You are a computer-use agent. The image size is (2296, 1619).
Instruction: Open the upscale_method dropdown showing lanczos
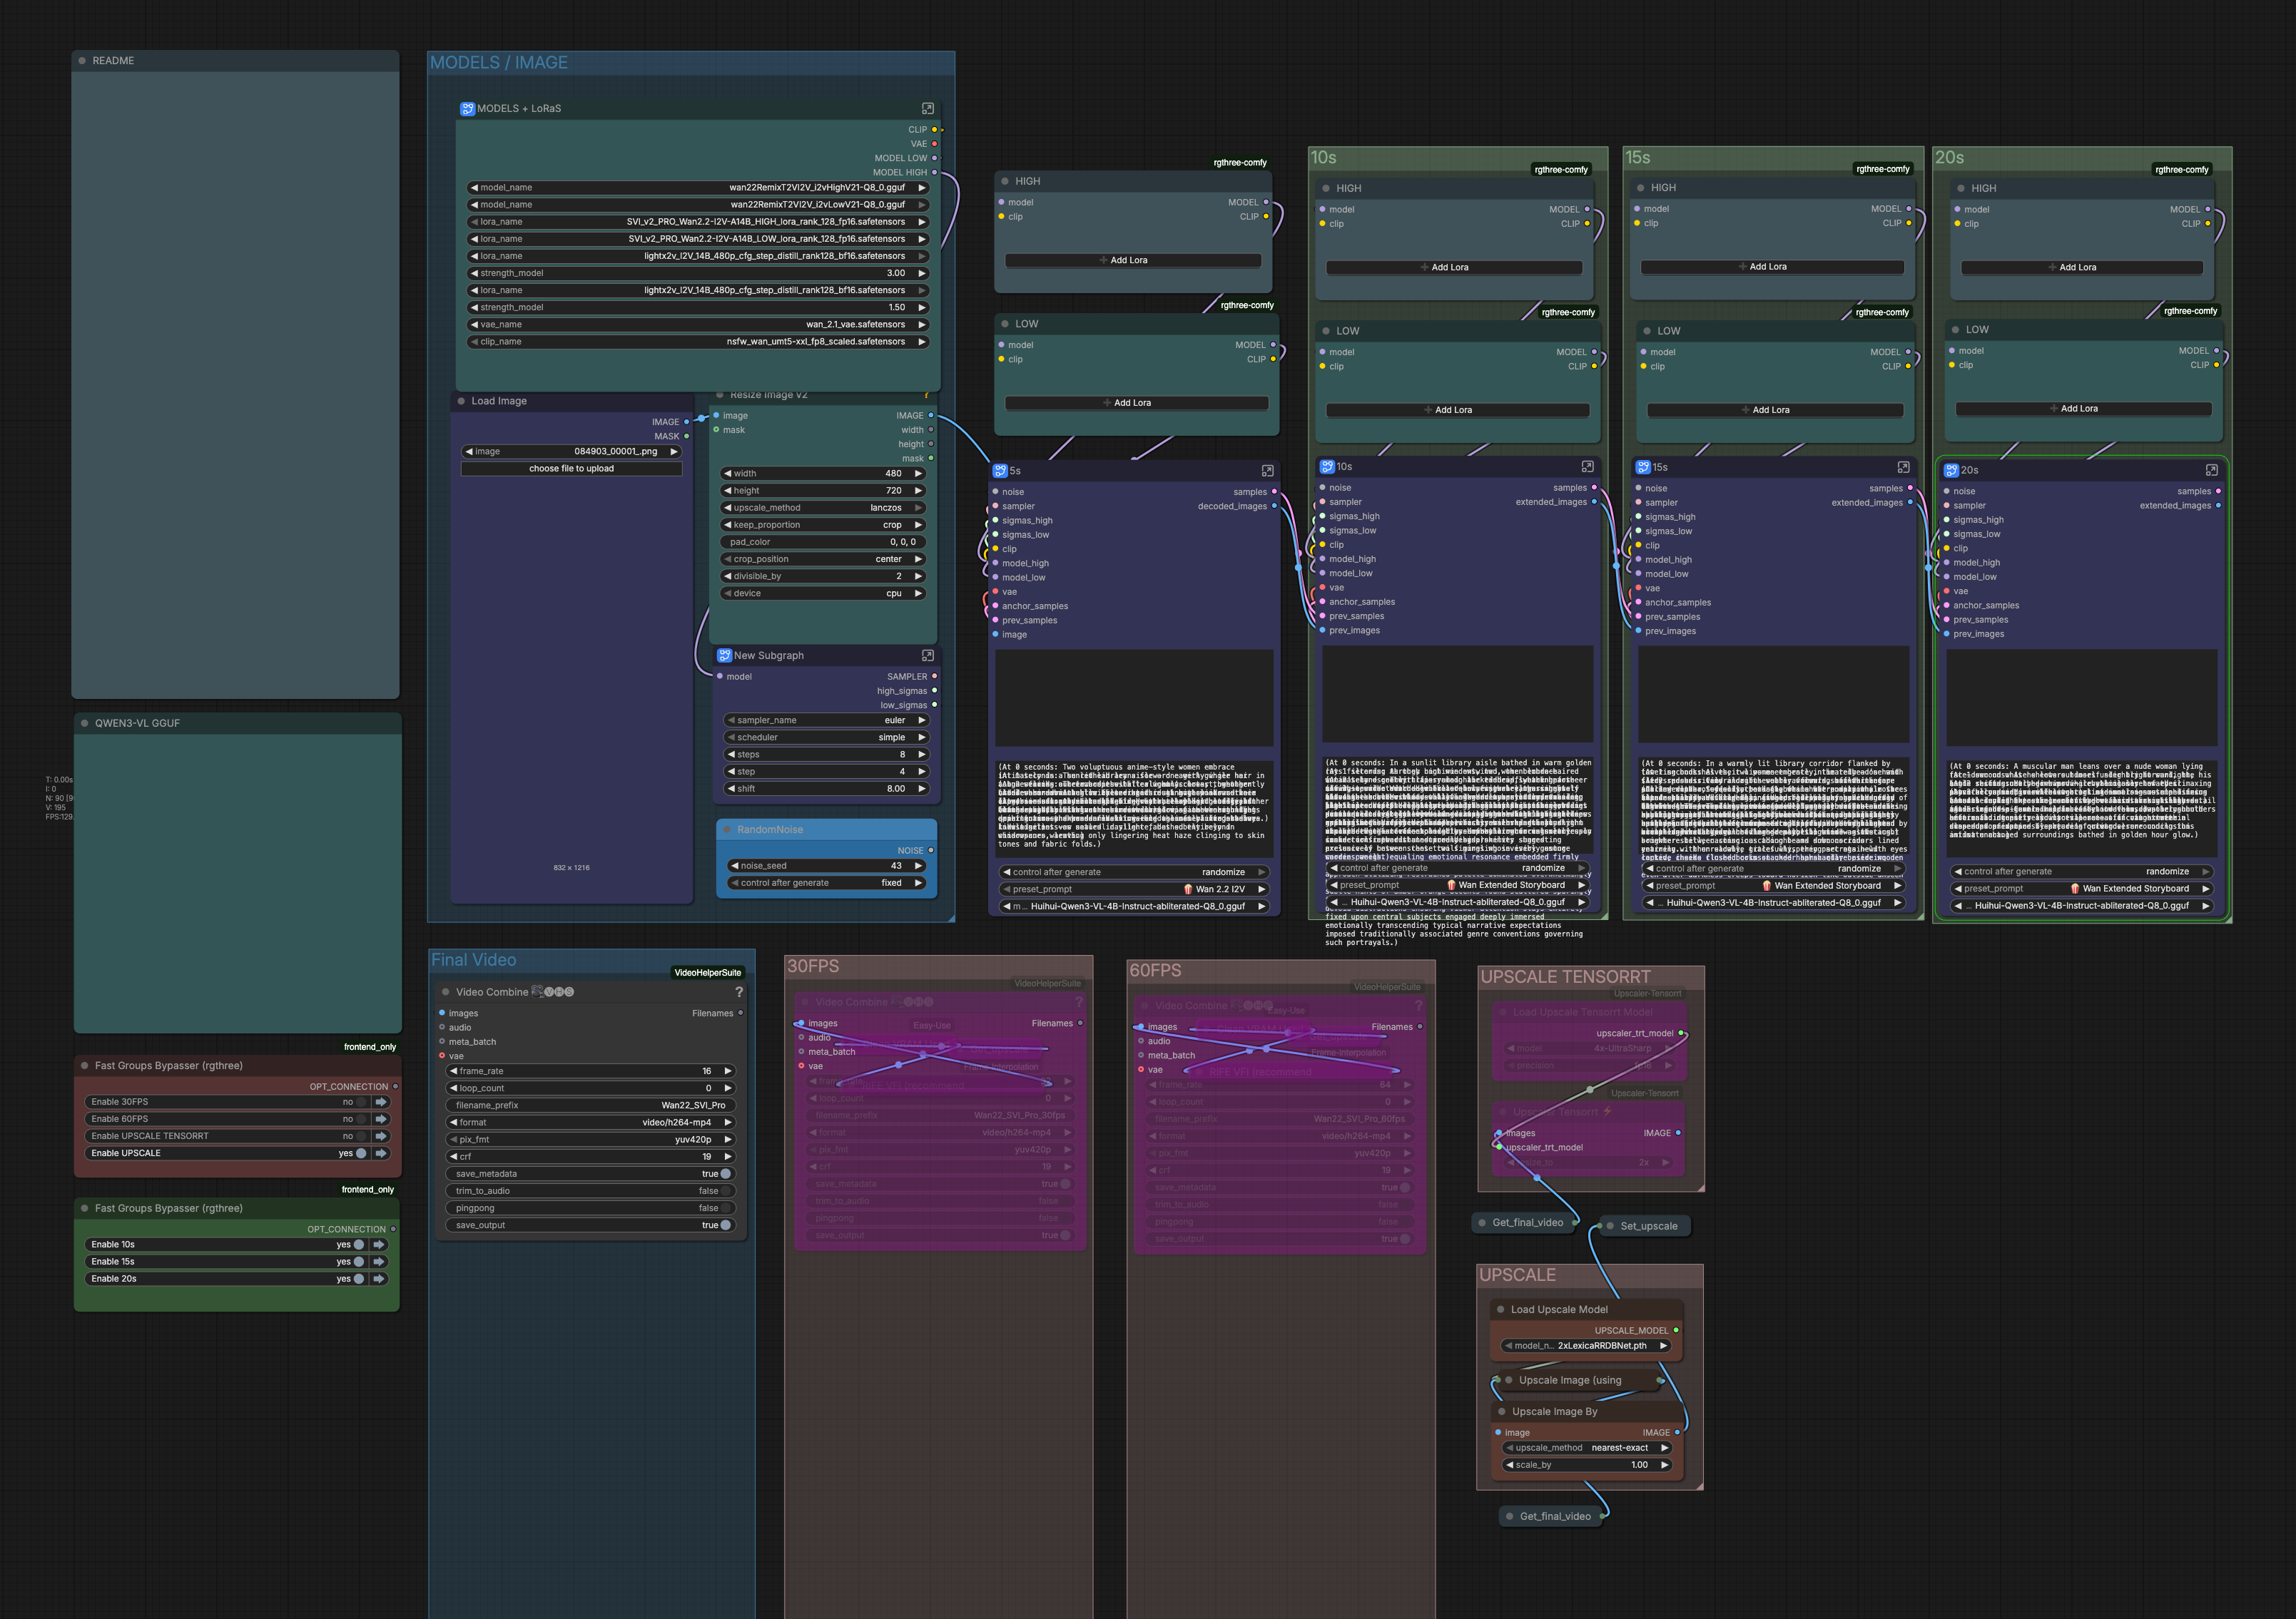(822, 506)
